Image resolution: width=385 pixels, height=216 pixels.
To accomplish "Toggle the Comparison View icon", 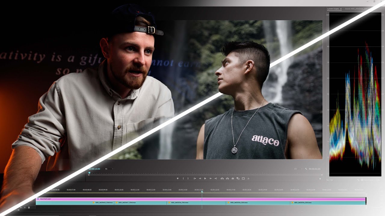I will (x=238, y=178).
